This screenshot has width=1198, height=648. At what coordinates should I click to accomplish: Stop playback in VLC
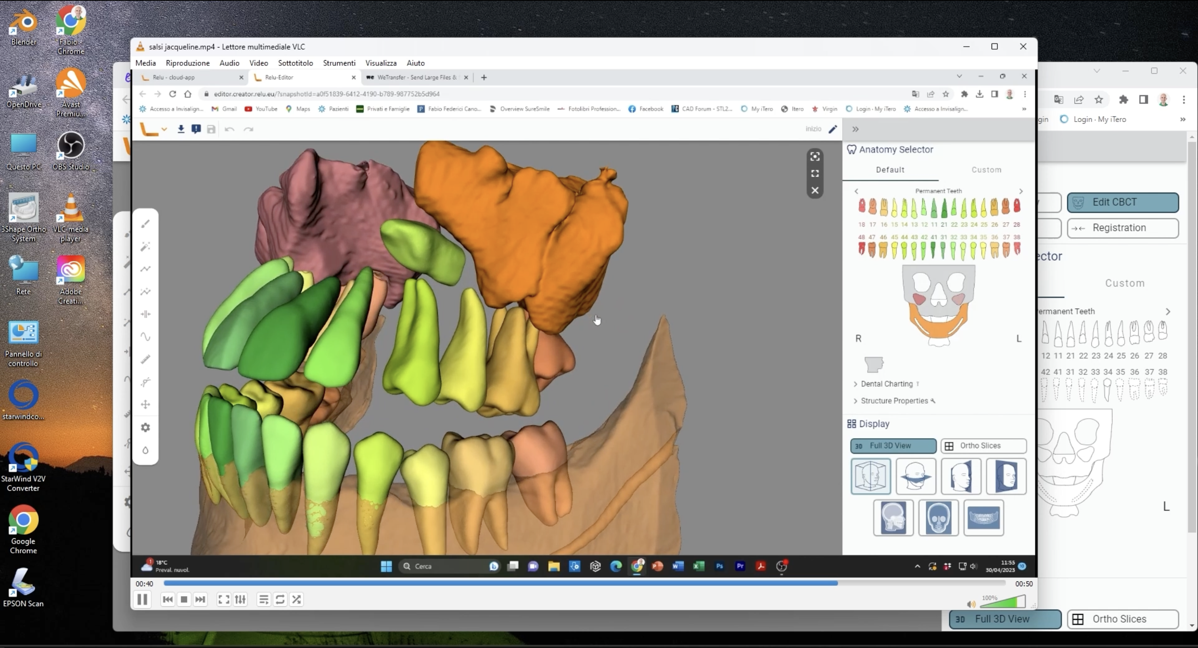[x=184, y=600]
